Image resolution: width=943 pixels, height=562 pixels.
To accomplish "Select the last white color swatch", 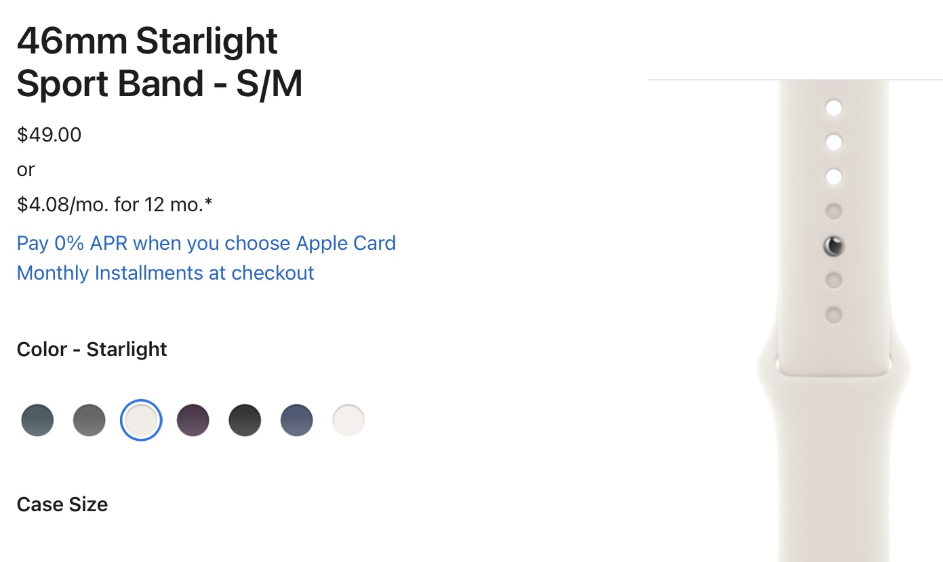I will pos(348,420).
